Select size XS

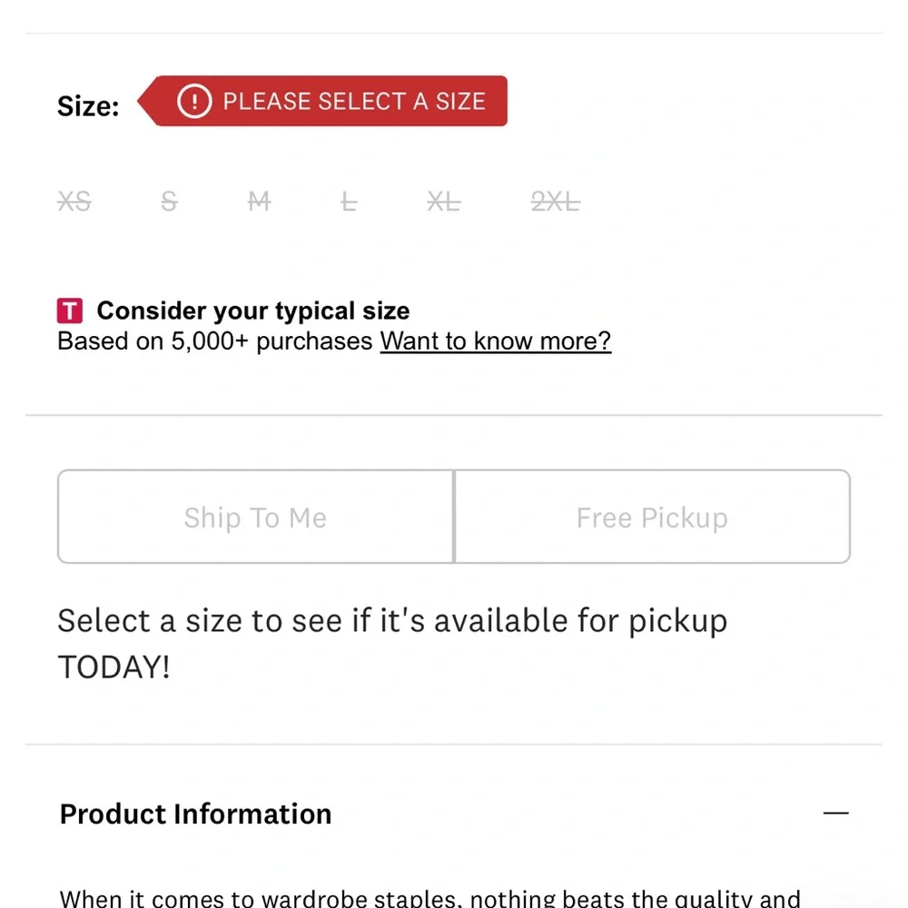point(74,202)
